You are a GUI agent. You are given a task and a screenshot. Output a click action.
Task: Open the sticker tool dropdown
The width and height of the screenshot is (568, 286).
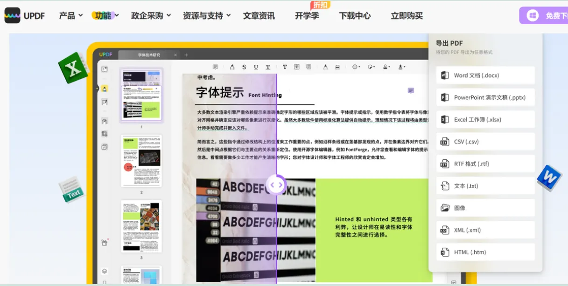click(x=371, y=67)
